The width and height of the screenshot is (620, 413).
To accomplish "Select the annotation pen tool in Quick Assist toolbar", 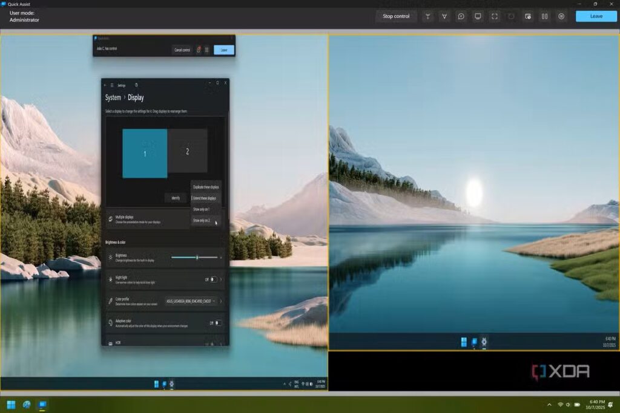I will click(x=444, y=16).
